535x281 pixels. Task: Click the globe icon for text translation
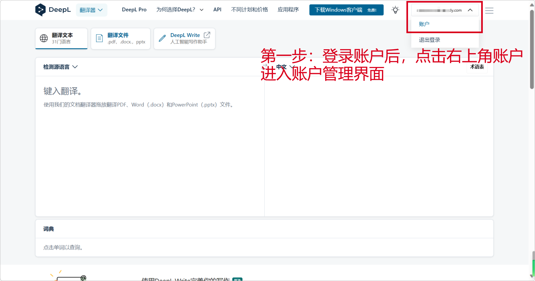(44, 38)
